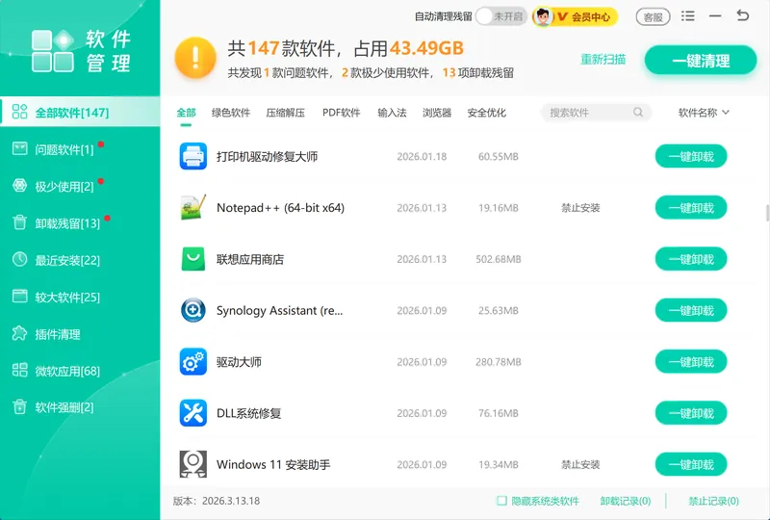
Task: Click the 25.63MB size value
Action: click(x=498, y=310)
